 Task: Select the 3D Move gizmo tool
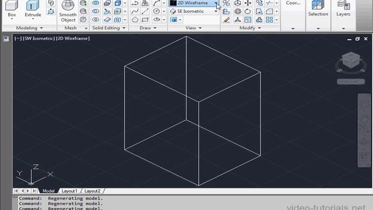[237, 3]
